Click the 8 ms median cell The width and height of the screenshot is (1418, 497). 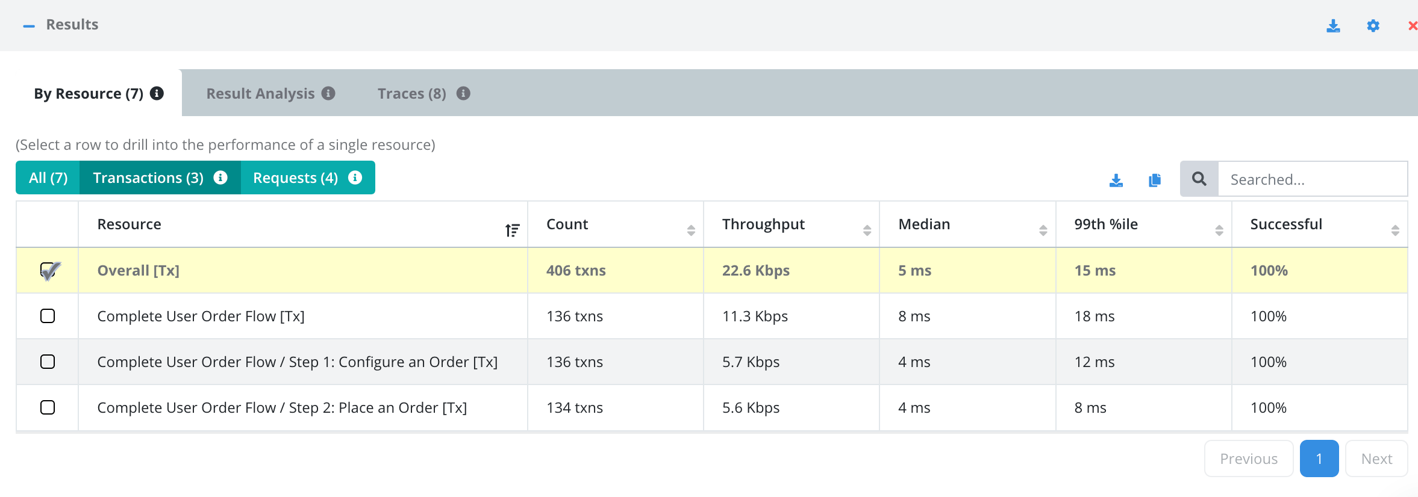coord(967,316)
